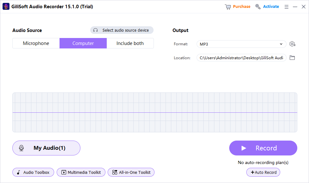
Task: Click the 'Format:' label
Action: [181, 44]
